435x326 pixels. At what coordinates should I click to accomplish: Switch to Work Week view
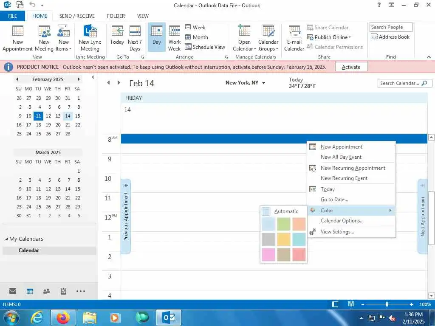[x=175, y=38]
